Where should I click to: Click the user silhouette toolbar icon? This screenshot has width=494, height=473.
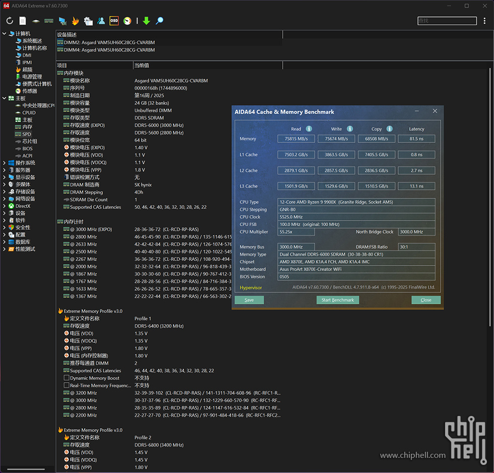[101, 21]
